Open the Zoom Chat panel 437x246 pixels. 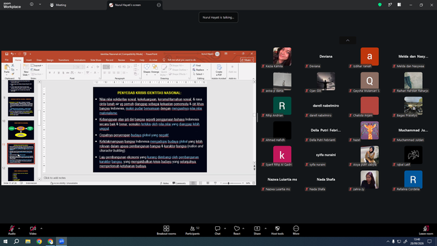tap(217, 230)
